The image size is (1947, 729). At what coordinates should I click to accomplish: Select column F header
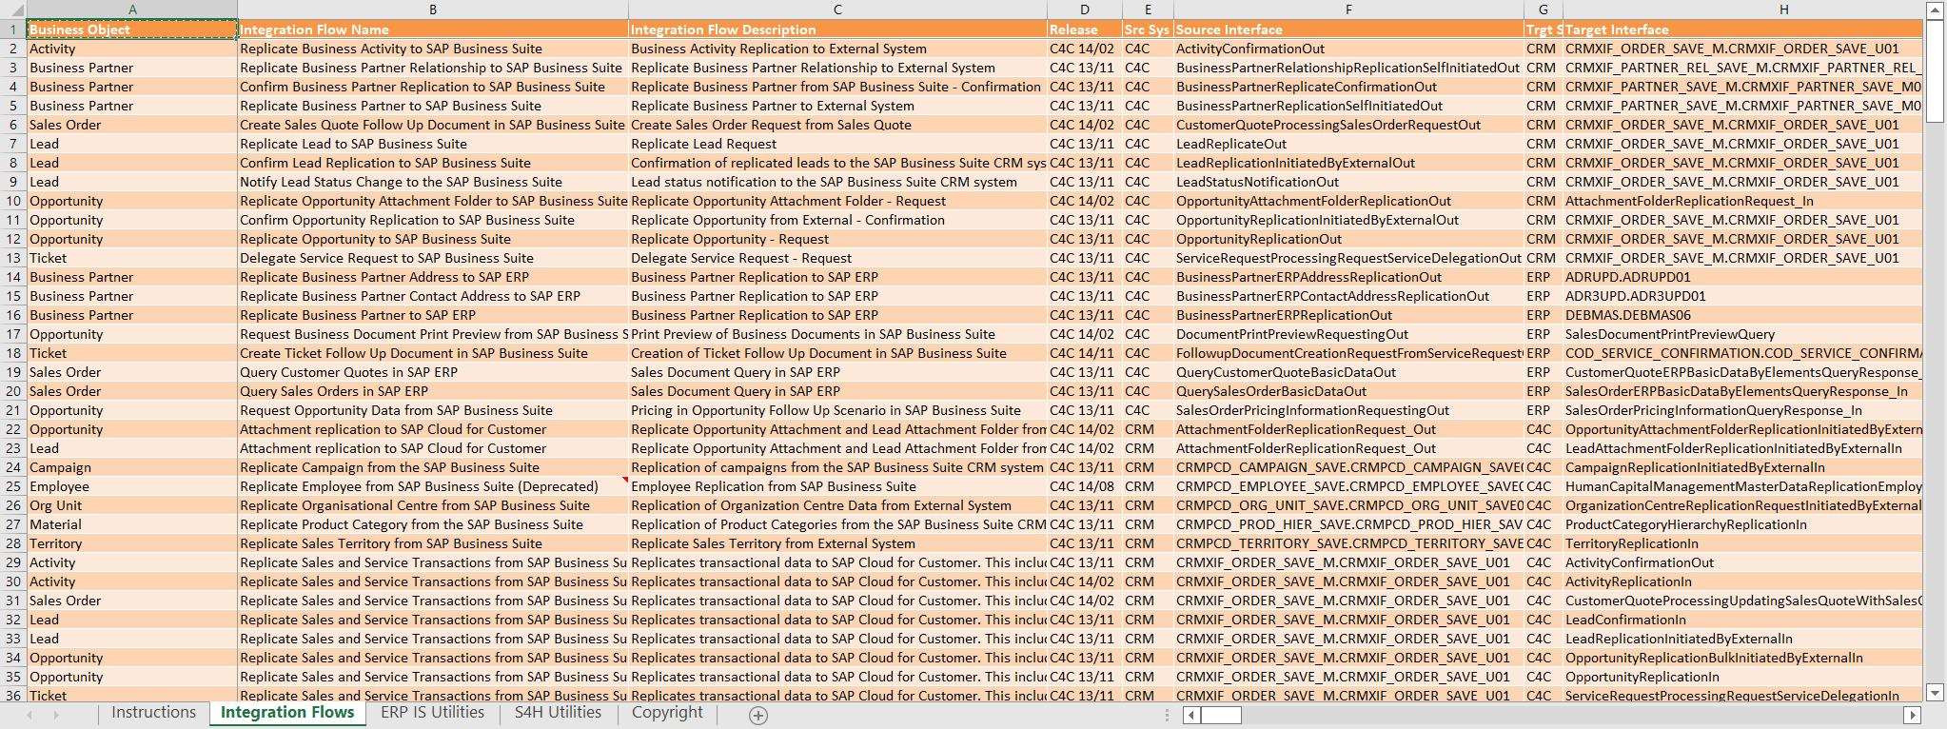[1348, 10]
